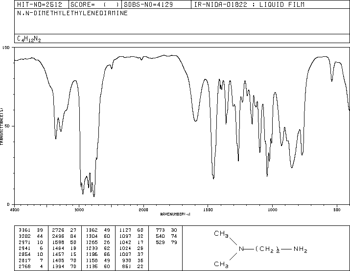350x271 pixels.
Task: Click the 3000 wavenumber axis label
Action: coord(79,210)
